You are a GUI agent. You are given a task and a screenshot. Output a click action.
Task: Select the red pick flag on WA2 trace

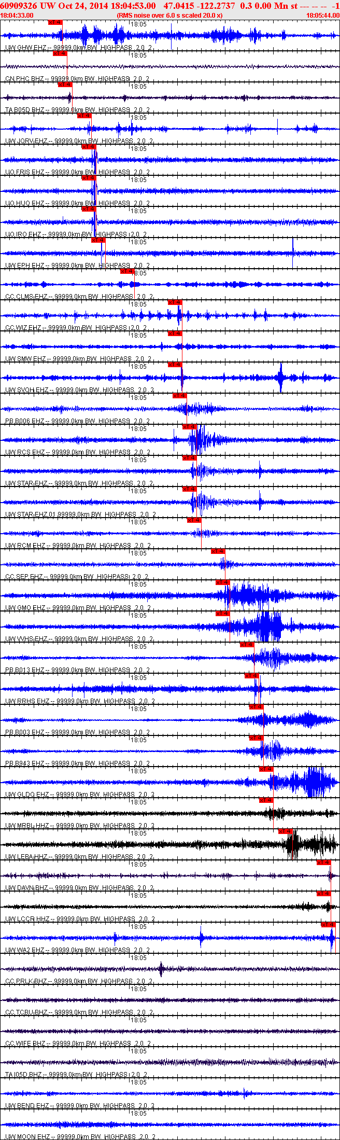point(328,925)
